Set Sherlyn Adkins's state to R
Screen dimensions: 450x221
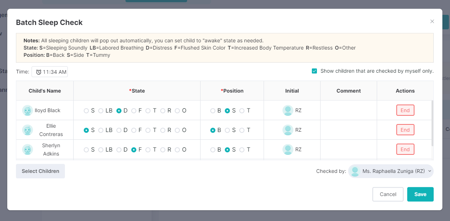pyautogui.click(x=163, y=150)
